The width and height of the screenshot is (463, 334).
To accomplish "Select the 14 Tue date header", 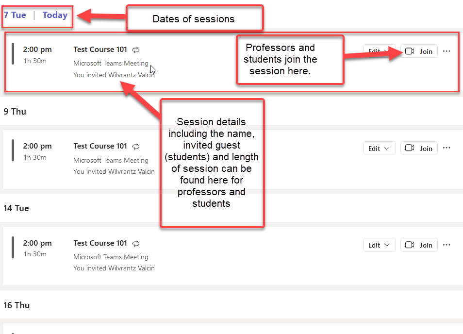I will (16, 208).
